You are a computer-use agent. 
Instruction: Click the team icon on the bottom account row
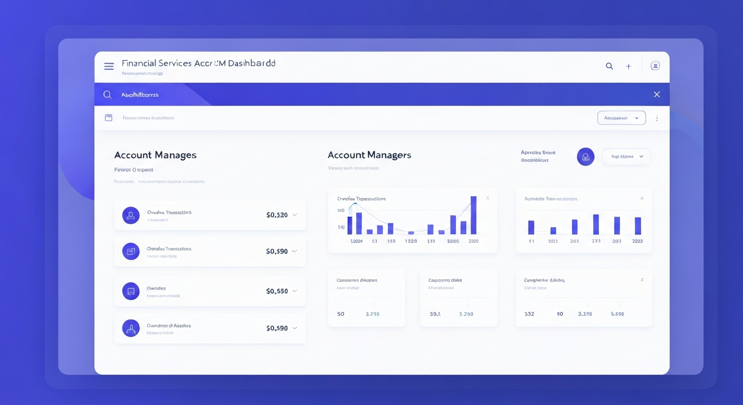point(130,327)
